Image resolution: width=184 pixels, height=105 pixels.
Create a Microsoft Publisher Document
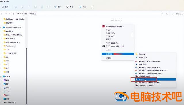155,73
